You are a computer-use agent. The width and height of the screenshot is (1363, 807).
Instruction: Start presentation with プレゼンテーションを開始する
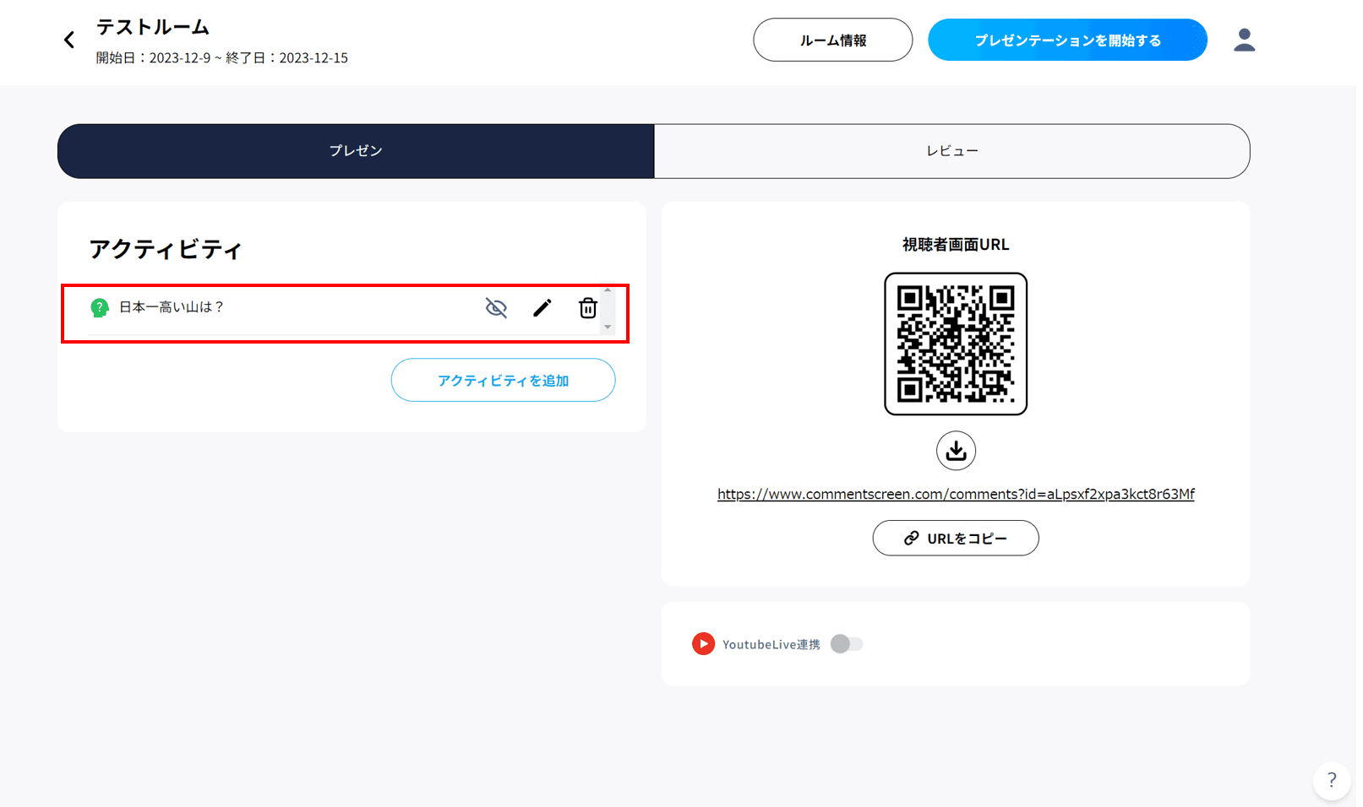coord(1067,40)
